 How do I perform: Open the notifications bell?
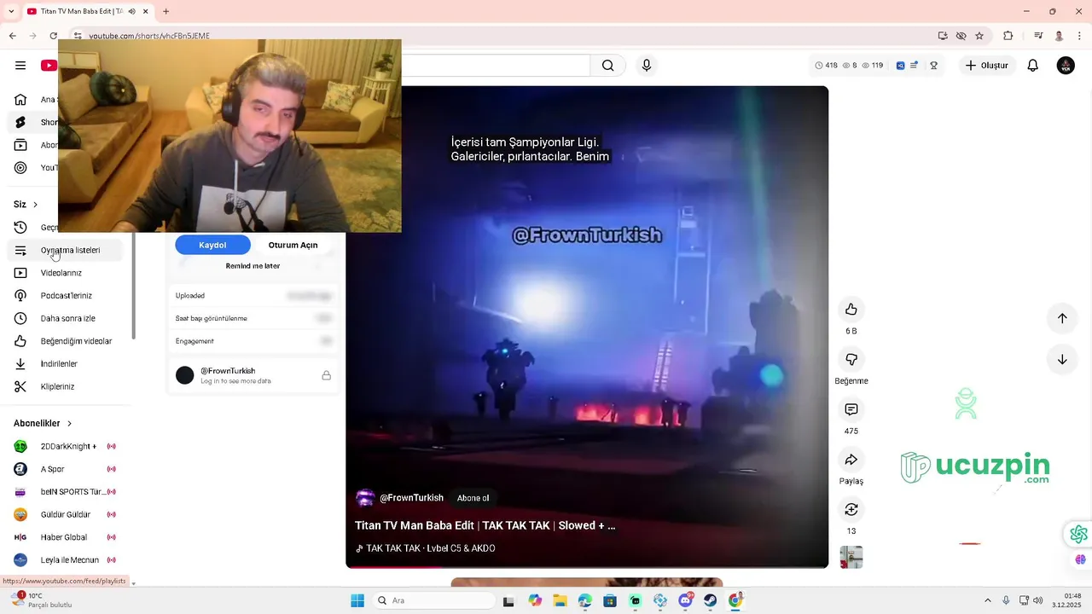coord(1032,66)
